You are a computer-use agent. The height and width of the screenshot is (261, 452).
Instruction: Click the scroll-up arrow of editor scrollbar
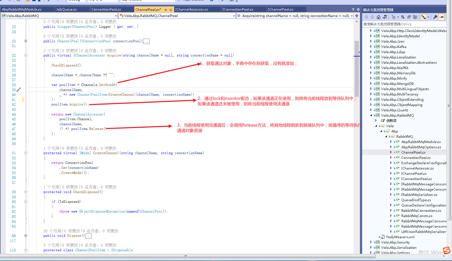coord(357,21)
